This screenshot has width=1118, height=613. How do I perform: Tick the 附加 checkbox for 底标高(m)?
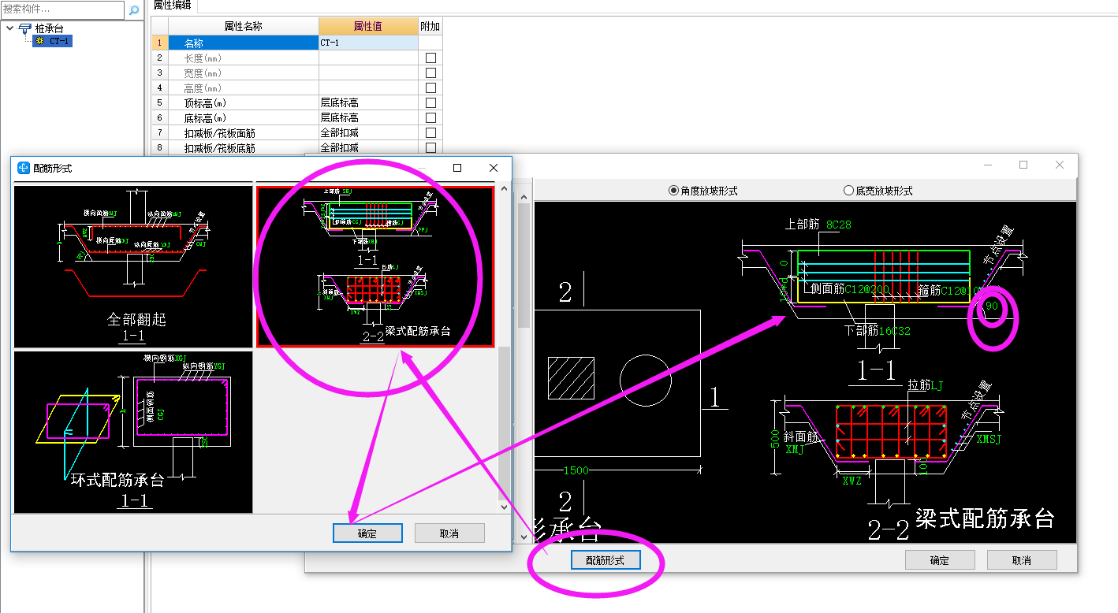point(430,118)
